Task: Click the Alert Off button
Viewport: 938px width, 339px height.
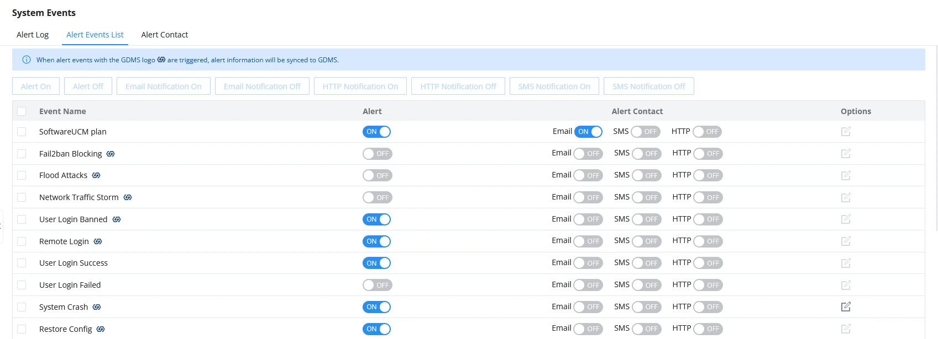Action: click(x=88, y=87)
